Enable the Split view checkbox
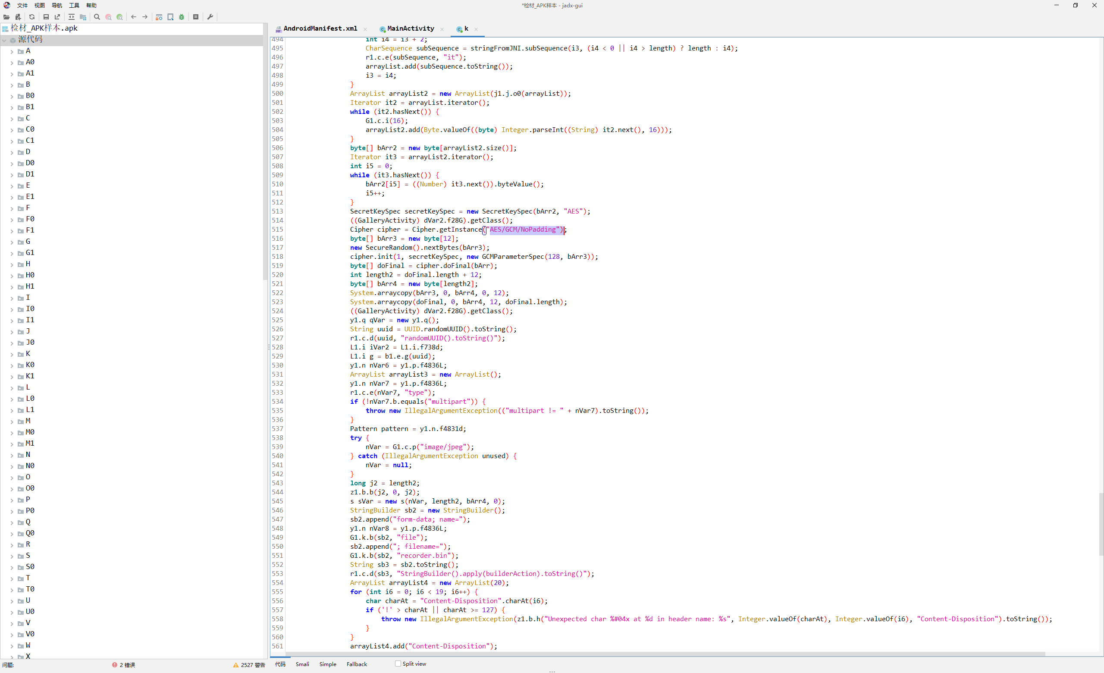This screenshot has width=1104, height=673. (x=398, y=664)
